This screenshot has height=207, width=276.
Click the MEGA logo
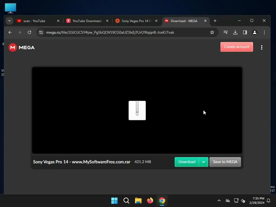pos(22,47)
